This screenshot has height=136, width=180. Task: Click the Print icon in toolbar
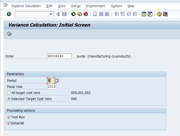(x=95, y=14)
